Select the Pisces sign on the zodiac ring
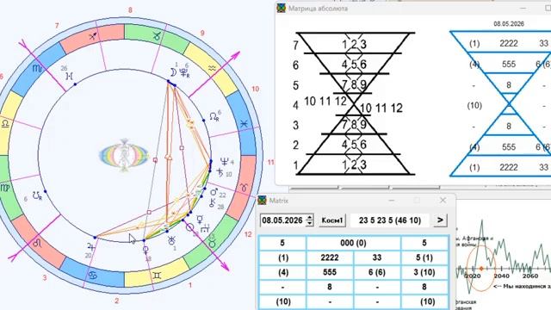551x310 pixels. (x=244, y=123)
